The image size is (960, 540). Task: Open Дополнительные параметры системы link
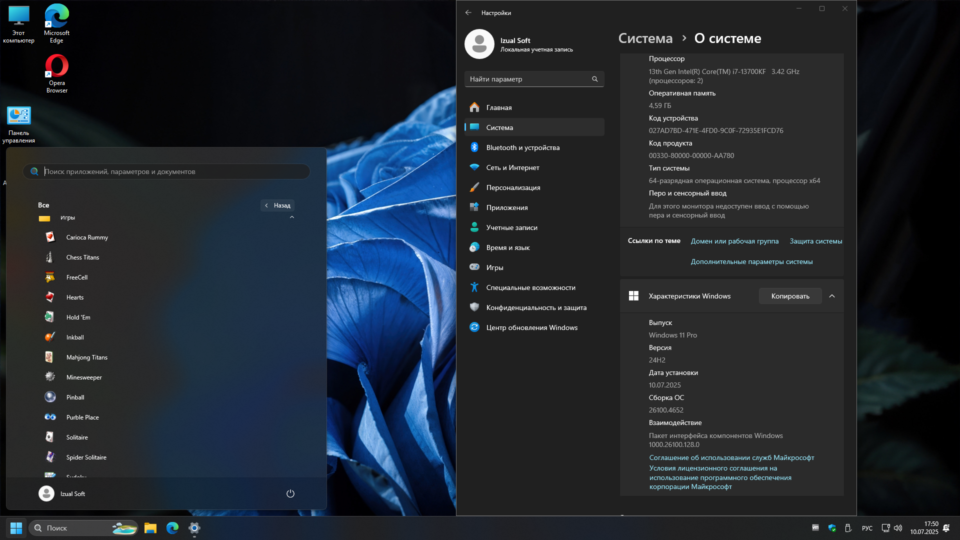[751, 261]
